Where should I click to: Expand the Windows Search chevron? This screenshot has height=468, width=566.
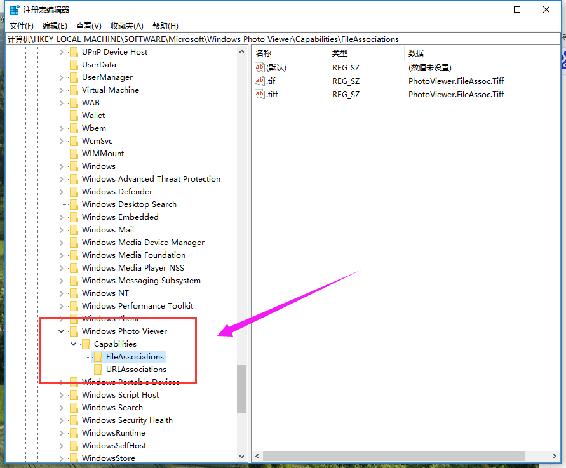point(61,407)
